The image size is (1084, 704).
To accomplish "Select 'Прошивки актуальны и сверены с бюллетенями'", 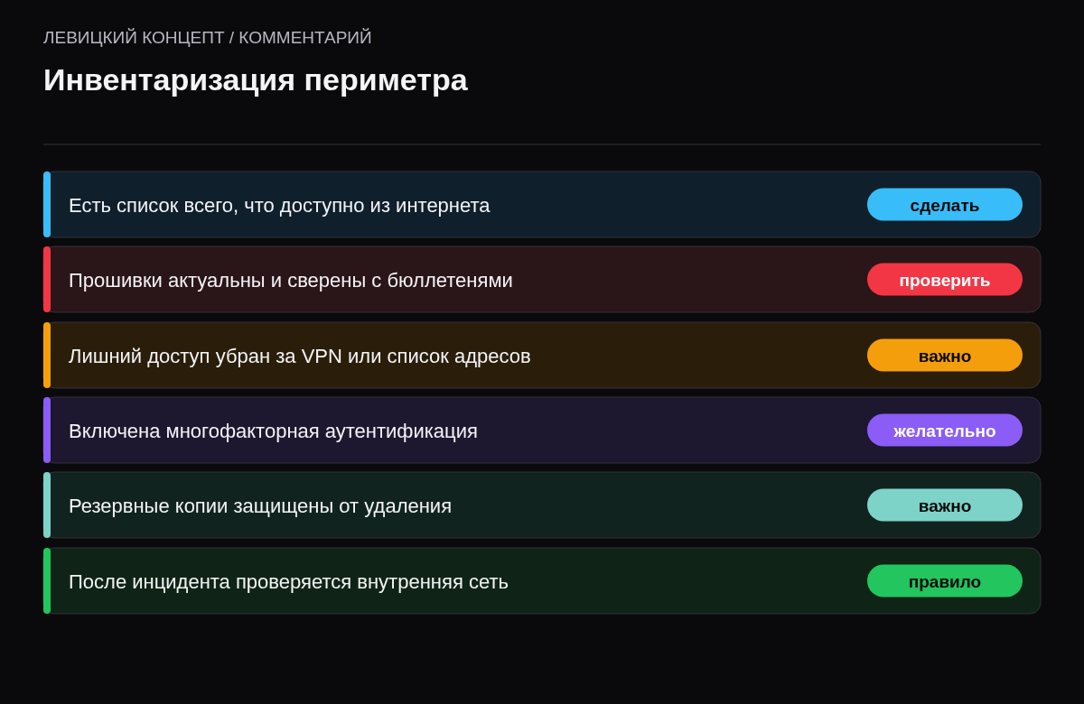I will click(x=291, y=281).
